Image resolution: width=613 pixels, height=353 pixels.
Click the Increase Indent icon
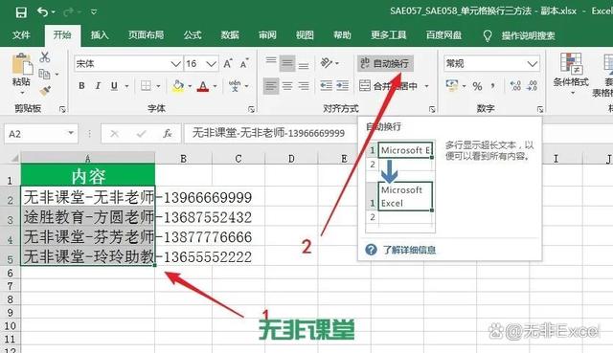[x=343, y=86]
